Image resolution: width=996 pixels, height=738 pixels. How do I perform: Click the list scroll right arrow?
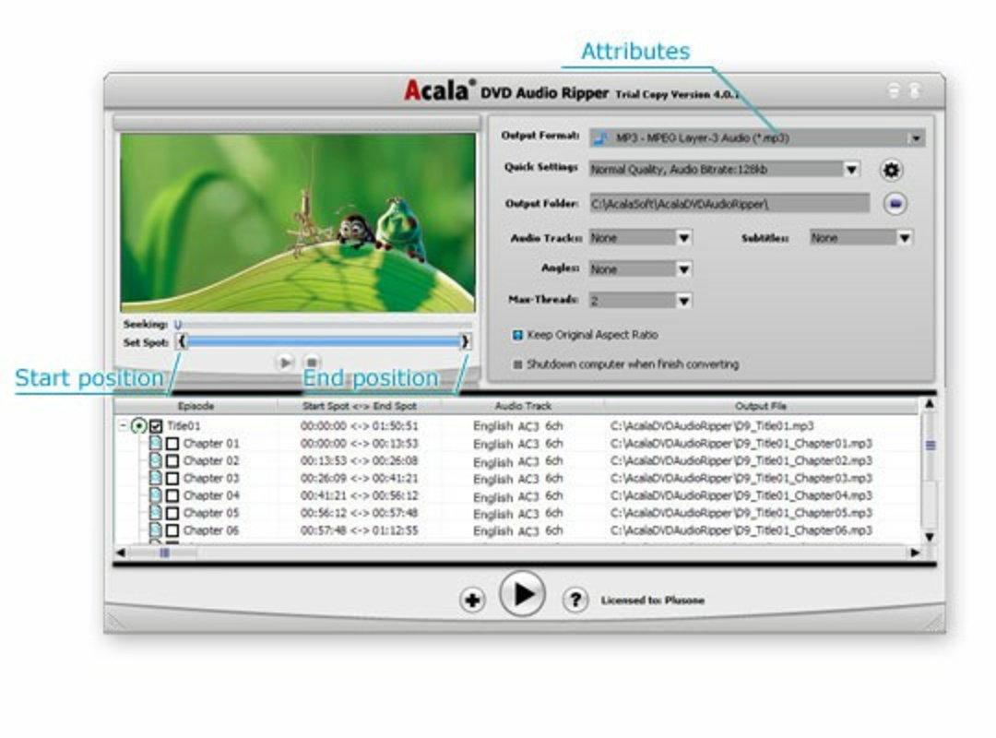click(x=915, y=553)
